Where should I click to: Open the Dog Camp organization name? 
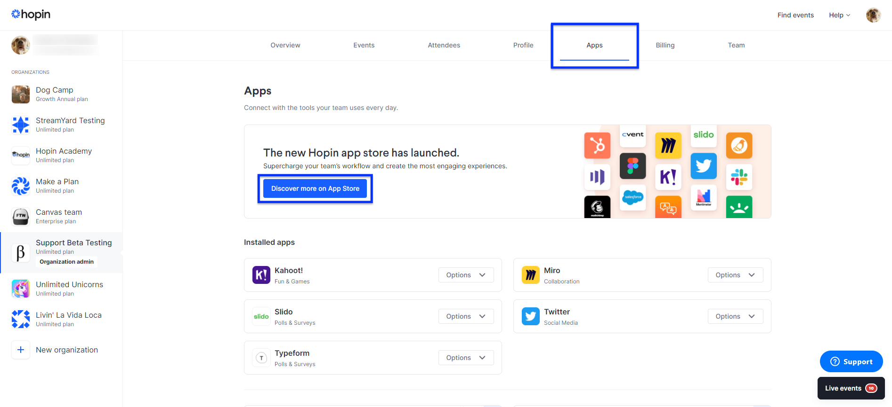[55, 90]
